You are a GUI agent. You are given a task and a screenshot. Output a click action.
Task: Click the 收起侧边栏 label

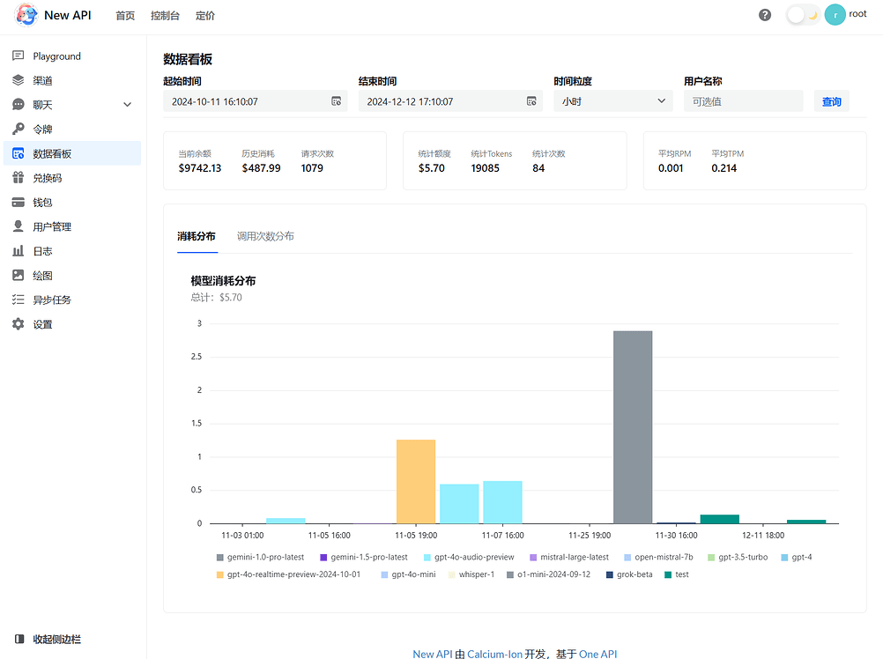57,640
